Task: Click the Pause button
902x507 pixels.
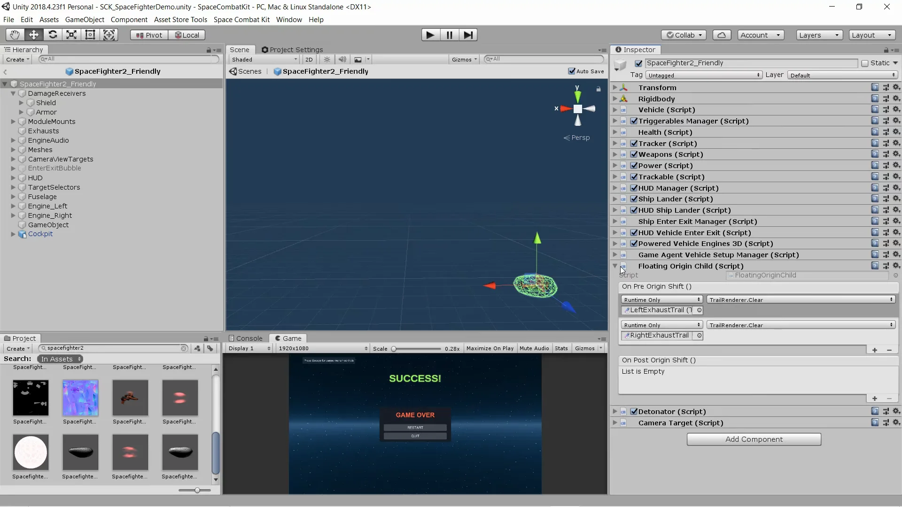Action: point(450,35)
